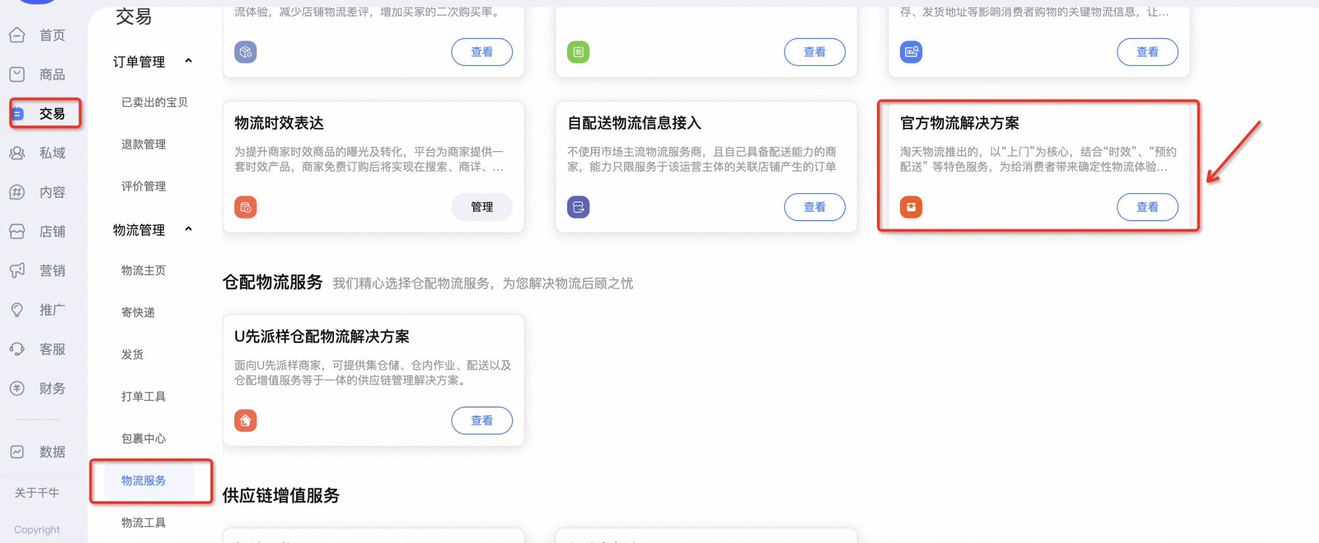Viewport: 1319px width, 543px height.
Task: Click 查看 on 自配送物流信息接入 card
Action: (814, 207)
